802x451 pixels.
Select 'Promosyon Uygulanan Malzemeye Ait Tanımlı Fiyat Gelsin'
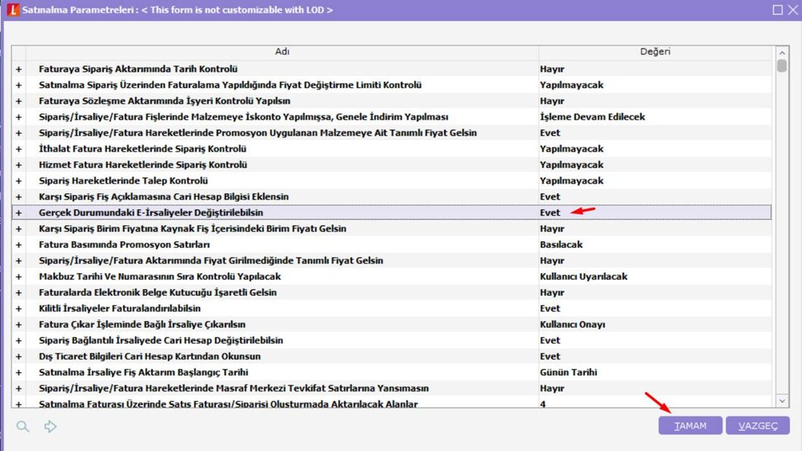[258, 133]
